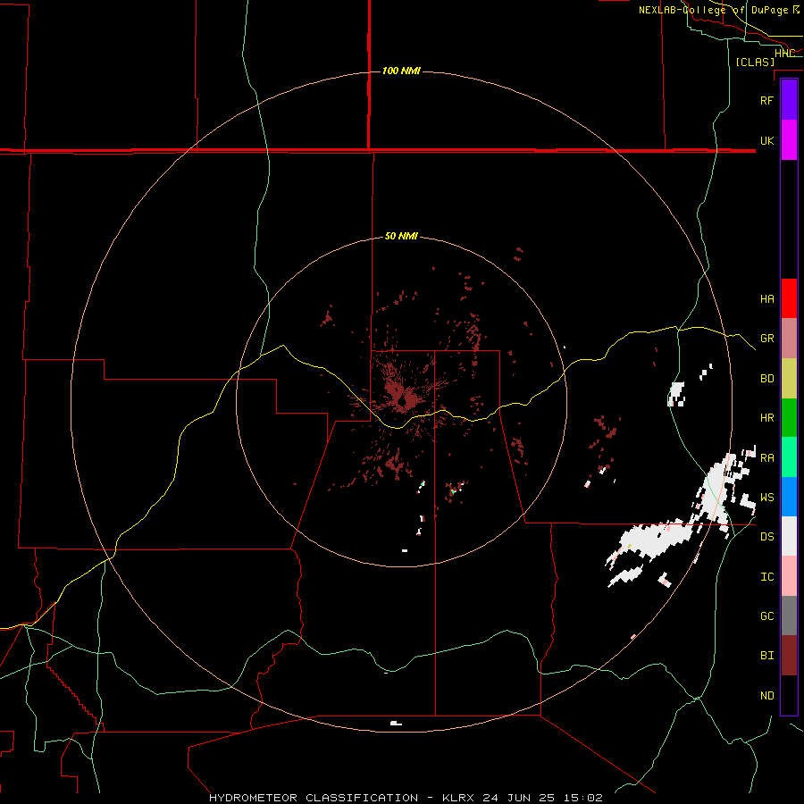This screenshot has height=804, width=804.
Task: Click the HA legend label
Action: pos(766,298)
